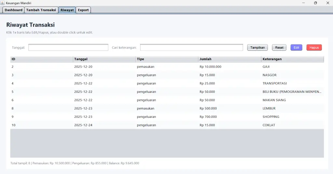Select the LEMBUR pemasukan row
Screen dimensions: 333x174
tap(167, 108)
